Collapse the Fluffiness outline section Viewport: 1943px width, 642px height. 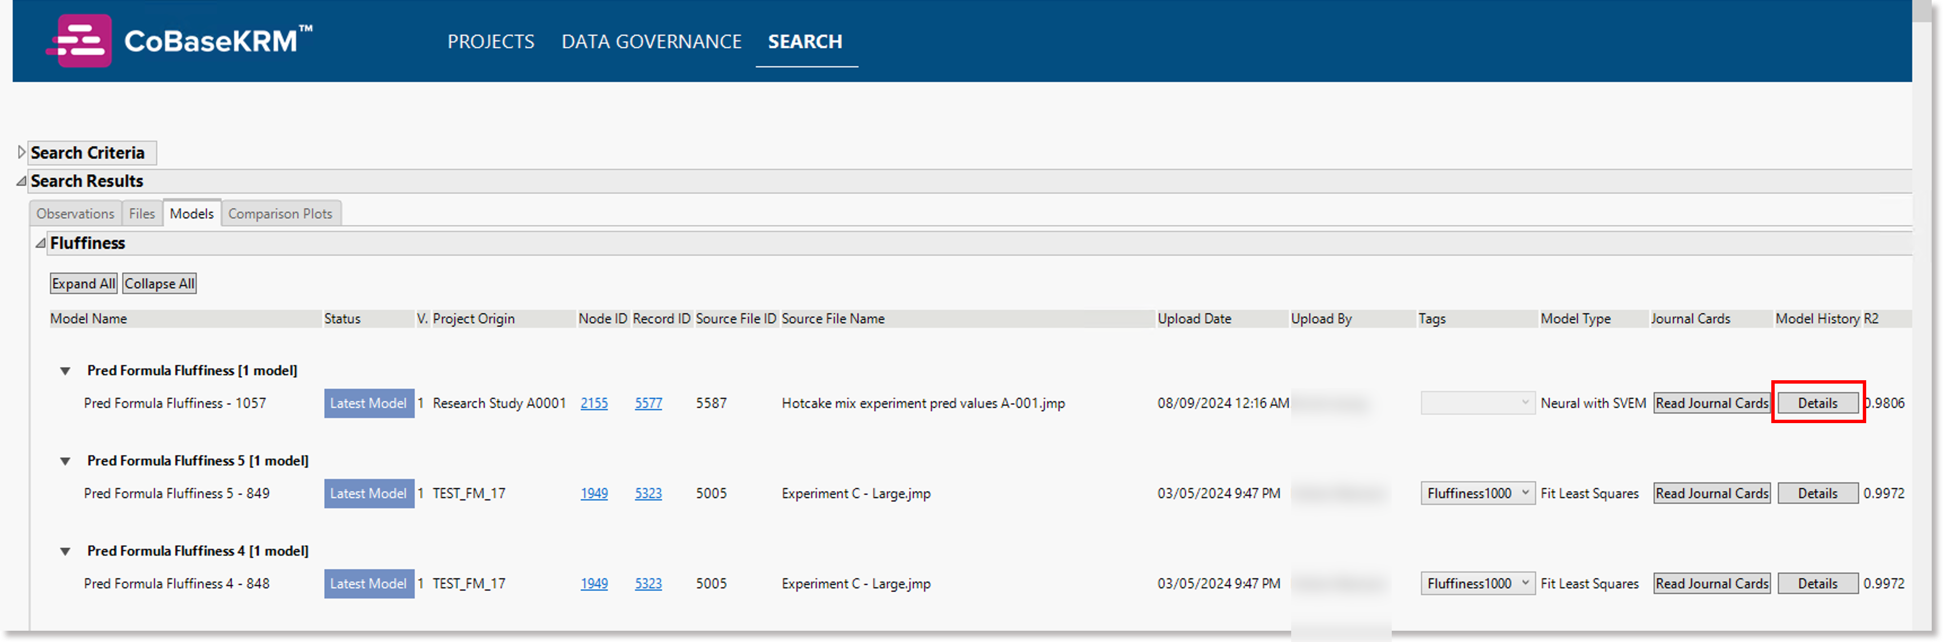tap(40, 243)
